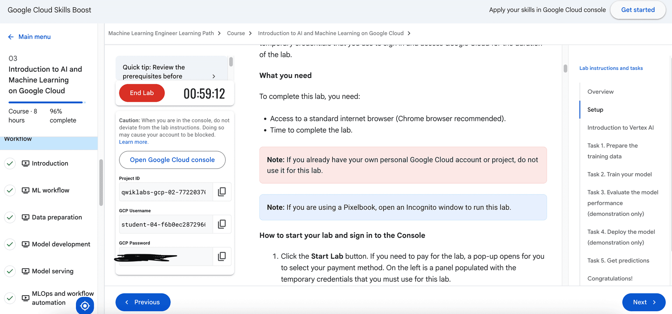This screenshot has width=672, height=314.
Task: Jump to Task 5. Get predictions
Action: tap(618, 261)
